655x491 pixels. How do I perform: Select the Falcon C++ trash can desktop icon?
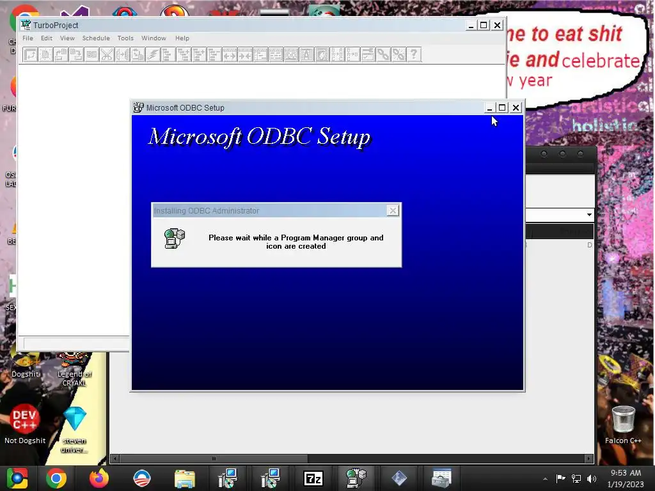click(x=623, y=425)
